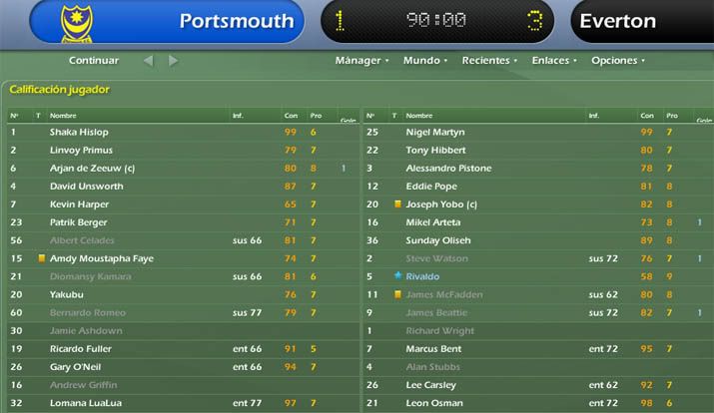The width and height of the screenshot is (714, 413).
Task: Click the Portsmouth club crest icon
Action: [77, 24]
